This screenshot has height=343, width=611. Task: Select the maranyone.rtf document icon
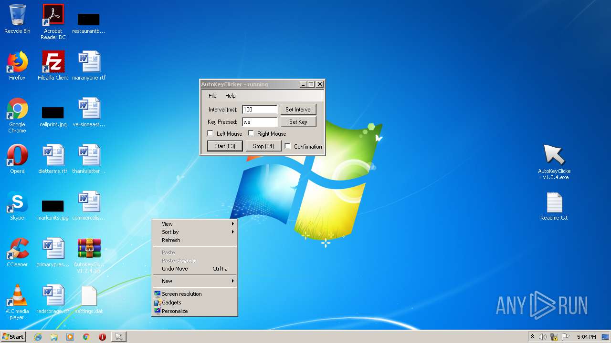coord(89,66)
